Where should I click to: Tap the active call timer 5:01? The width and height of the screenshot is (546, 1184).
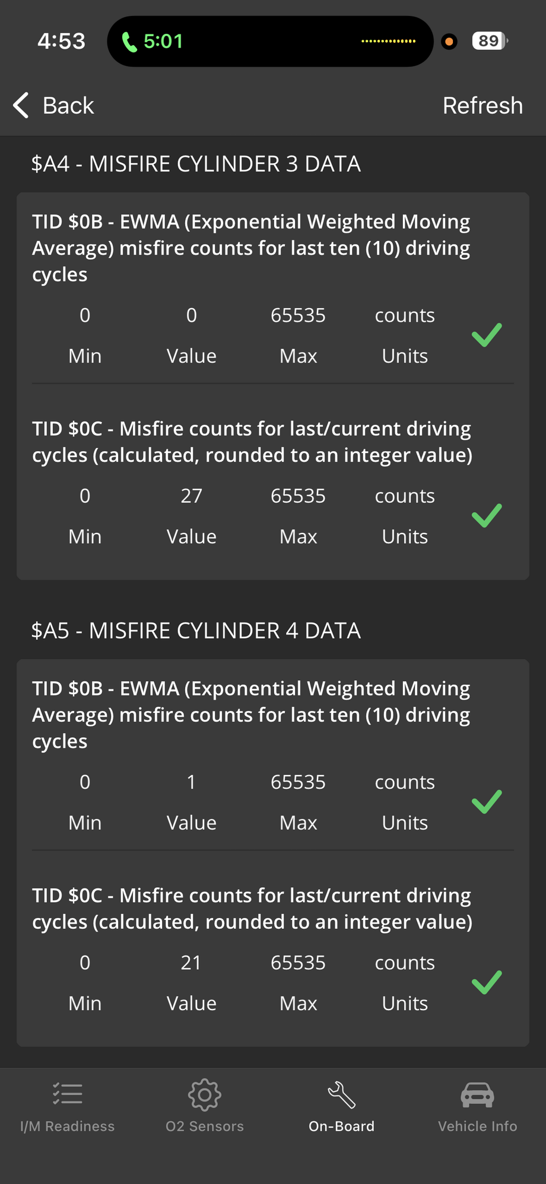[163, 42]
